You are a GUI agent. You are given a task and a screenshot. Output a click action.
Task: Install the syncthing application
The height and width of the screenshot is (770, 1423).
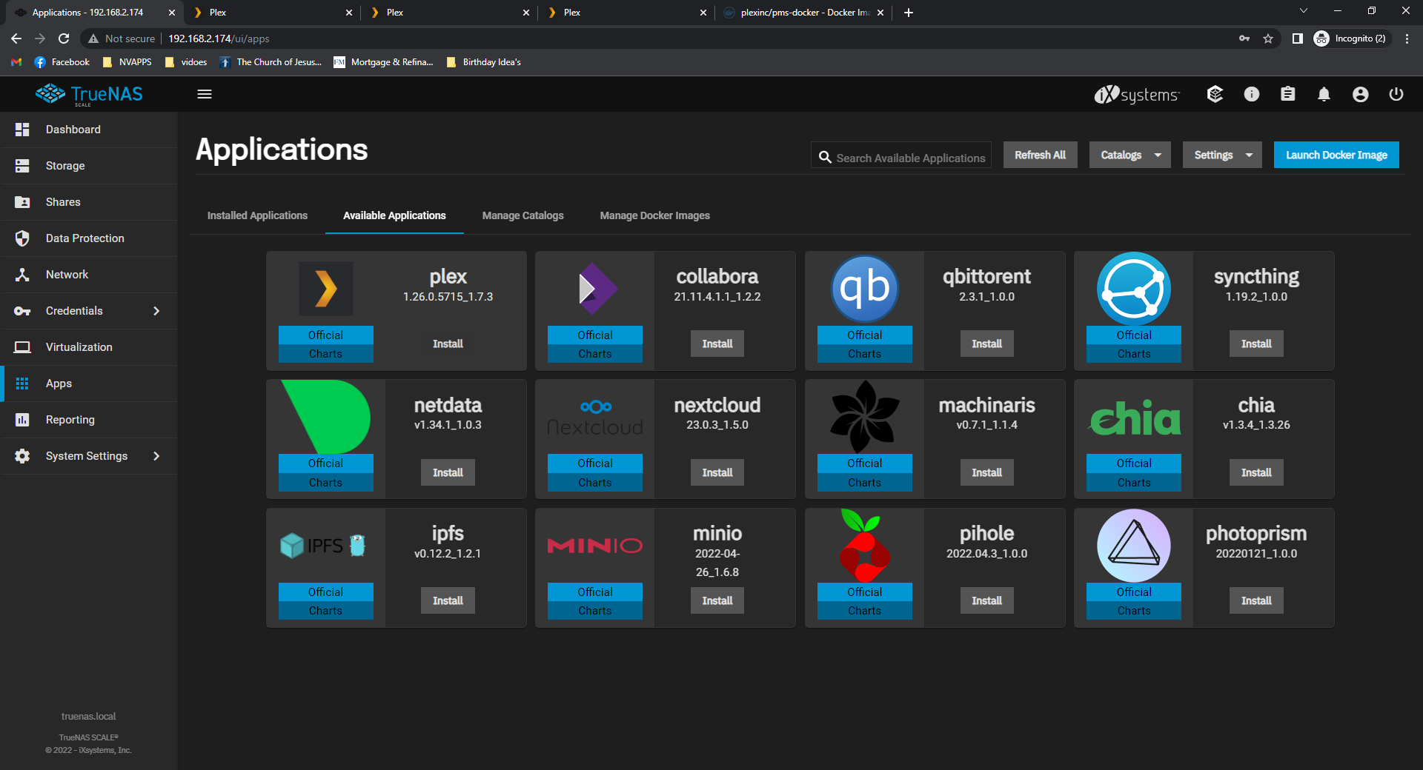(1256, 344)
